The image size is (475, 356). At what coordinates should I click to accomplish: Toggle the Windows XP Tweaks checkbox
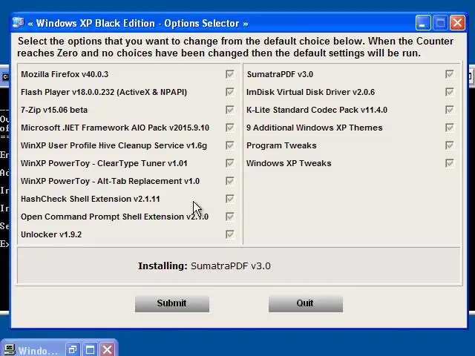(450, 163)
